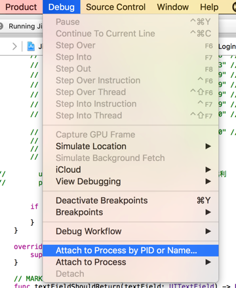Open the Debug Workflow submenu
This screenshot has height=288, width=236.
point(130,231)
